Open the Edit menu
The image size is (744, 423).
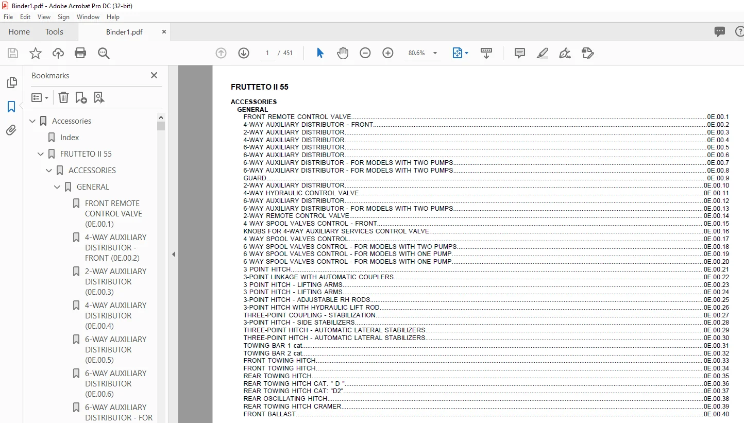[x=25, y=17]
